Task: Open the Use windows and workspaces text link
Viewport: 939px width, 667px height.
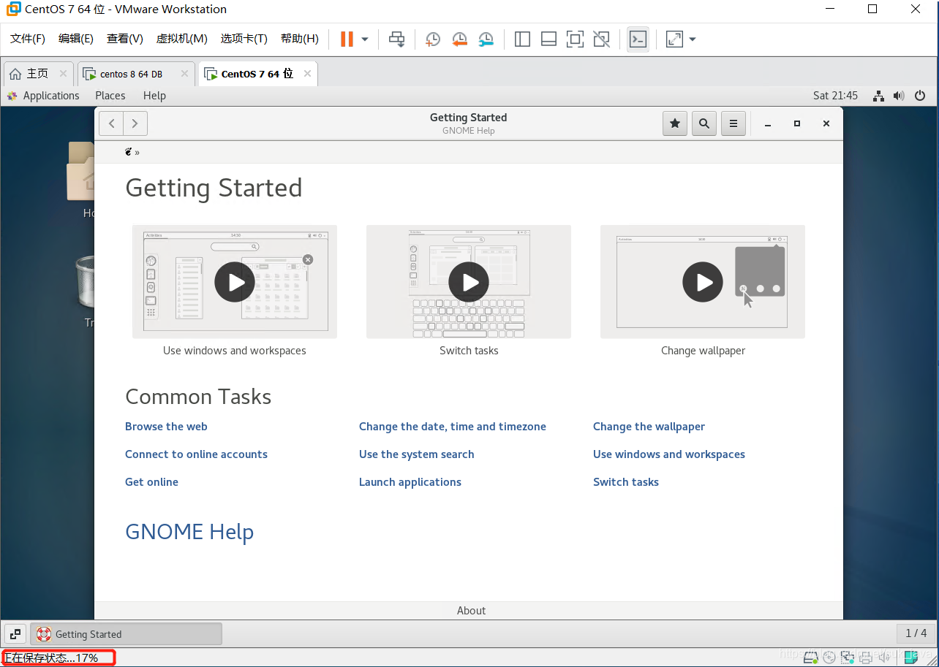Action: [669, 454]
